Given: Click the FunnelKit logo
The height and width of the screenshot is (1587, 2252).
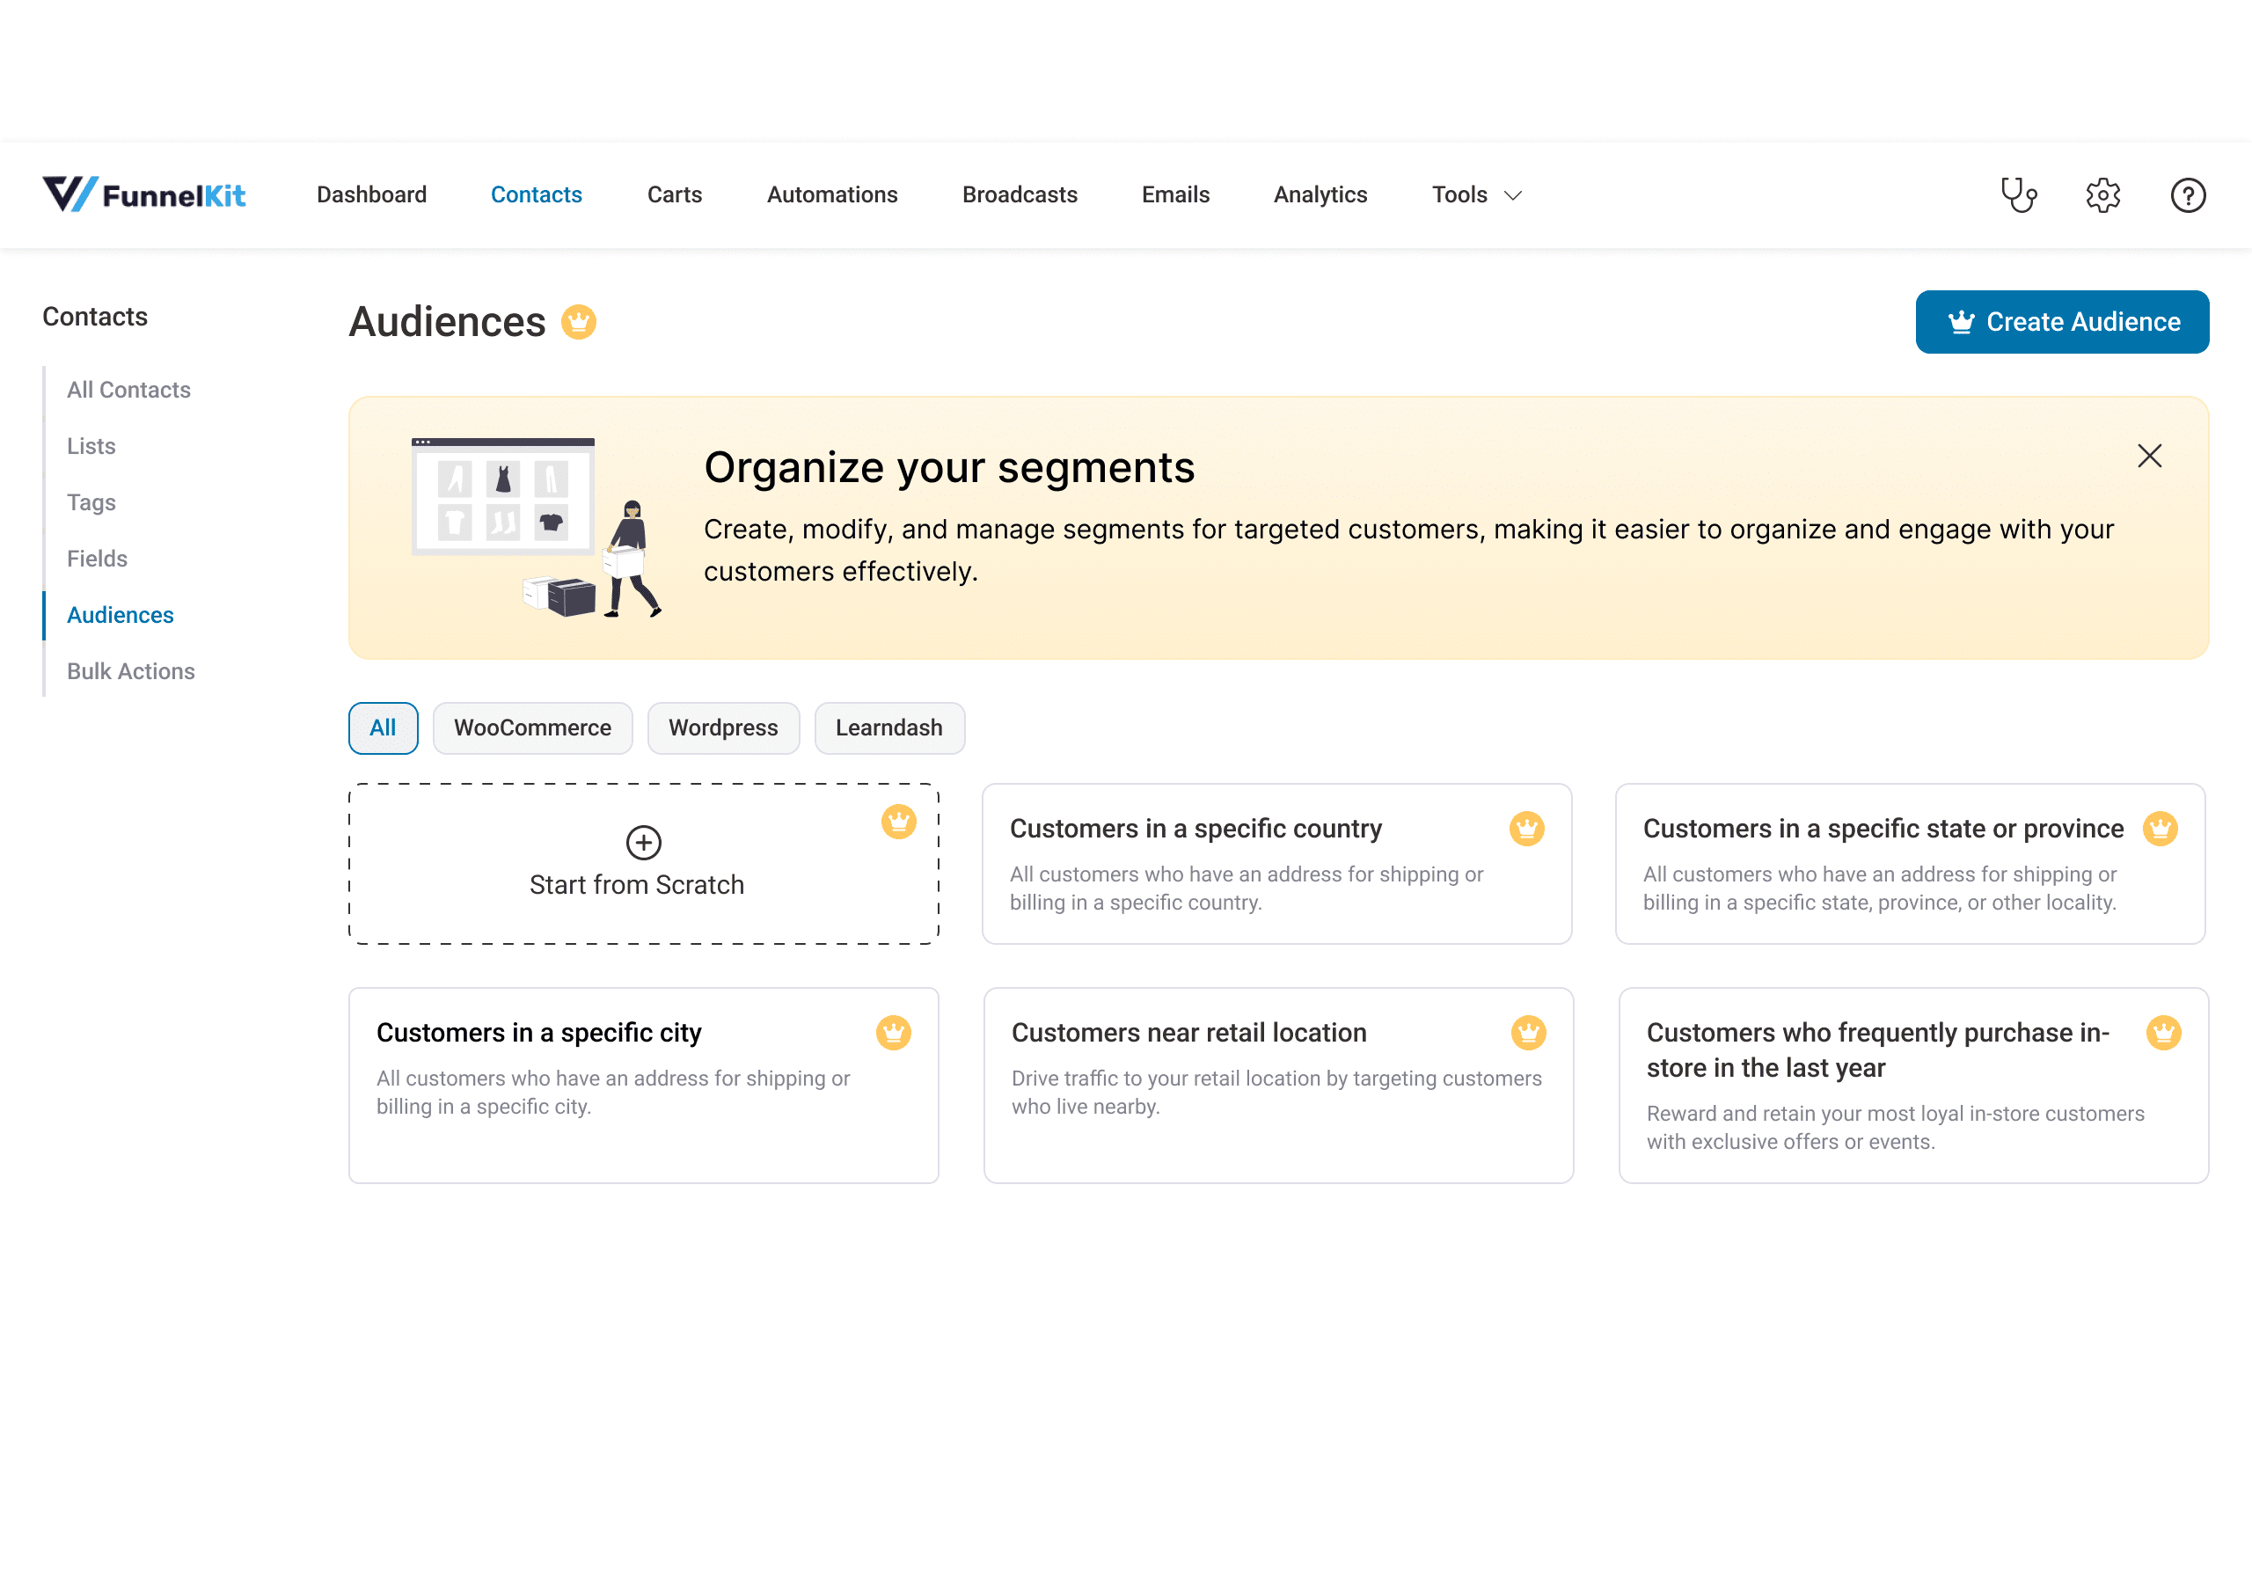Looking at the screenshot, I should (144, 195).
